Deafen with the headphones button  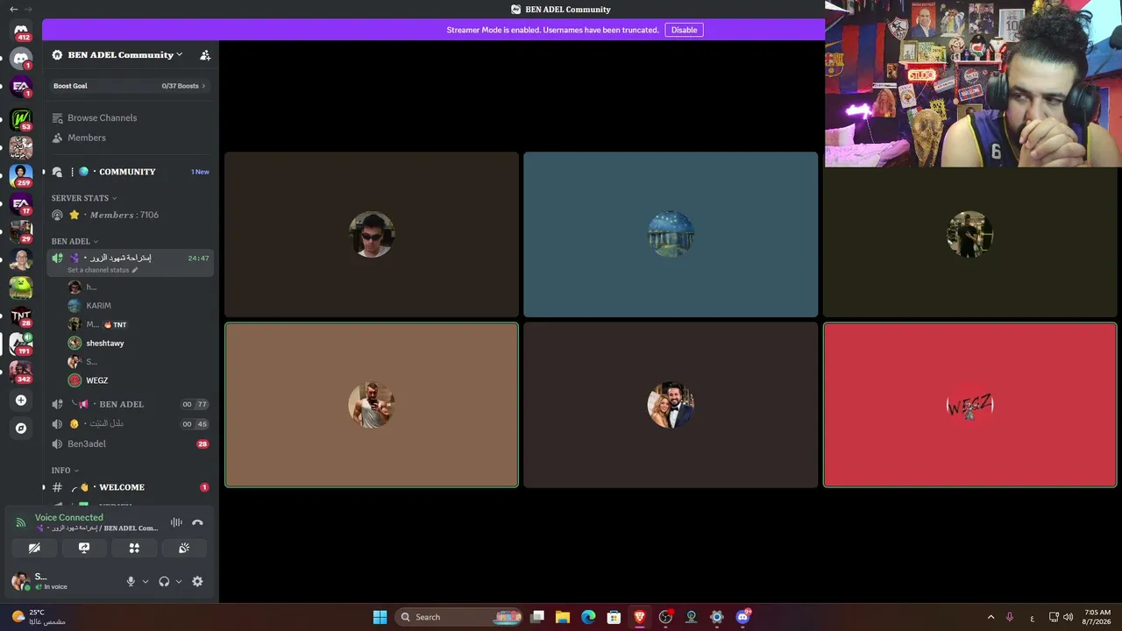pos(164,581)
